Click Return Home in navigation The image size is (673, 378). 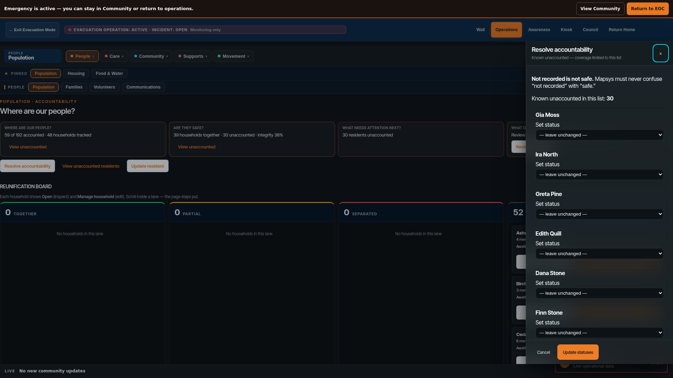coord(621,30)
